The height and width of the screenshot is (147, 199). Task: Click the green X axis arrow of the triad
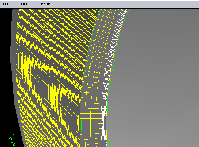pyautogui.click(x=14, y=135)
